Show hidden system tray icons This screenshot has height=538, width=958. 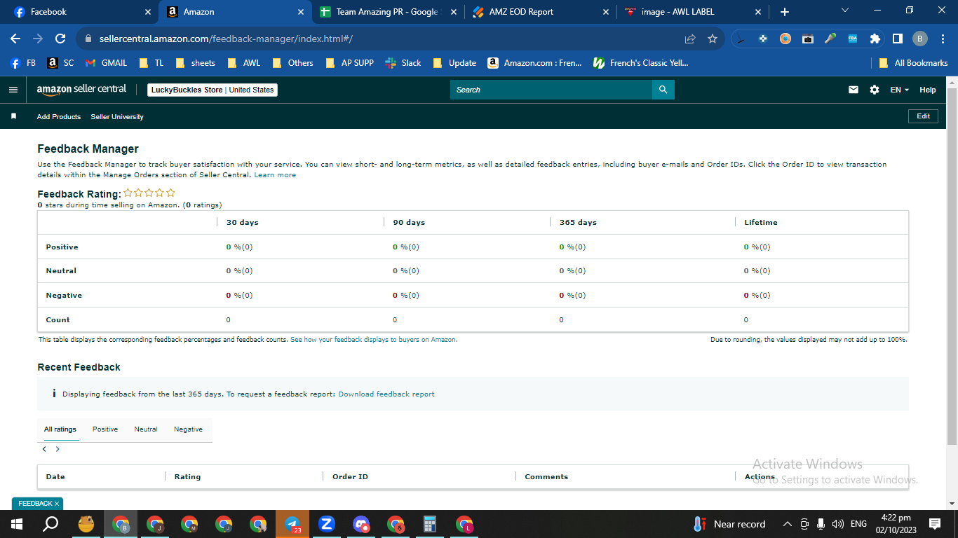(x=787, y=524)
